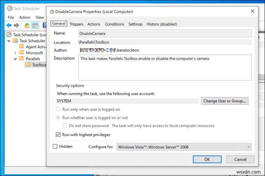Collapse the Parallels folder node
The width and height of the screenshot is (265, 176).
coord(15,59)
